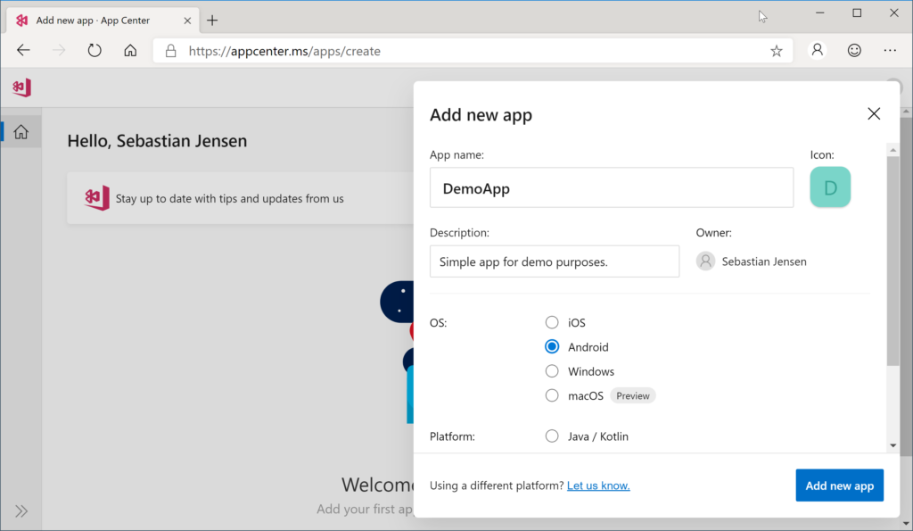Expand the sidebar with double chevron
Image resolution: width=913 pixels, height=531 pixels.
(21, 510)
